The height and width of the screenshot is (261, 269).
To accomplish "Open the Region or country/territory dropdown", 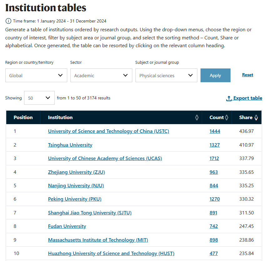I will tap(36, 75).
